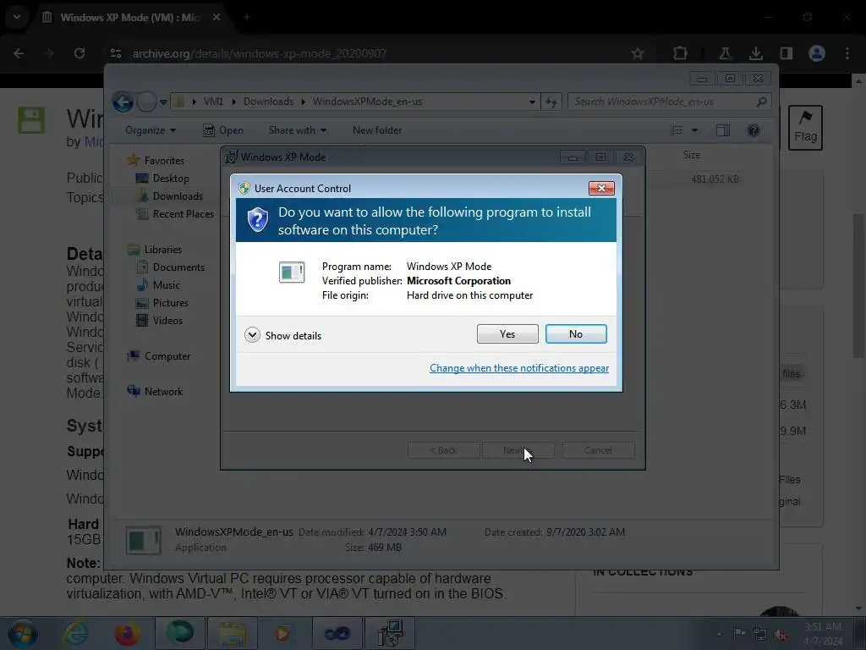
Task: Click the Size column header
Action: 692,156
